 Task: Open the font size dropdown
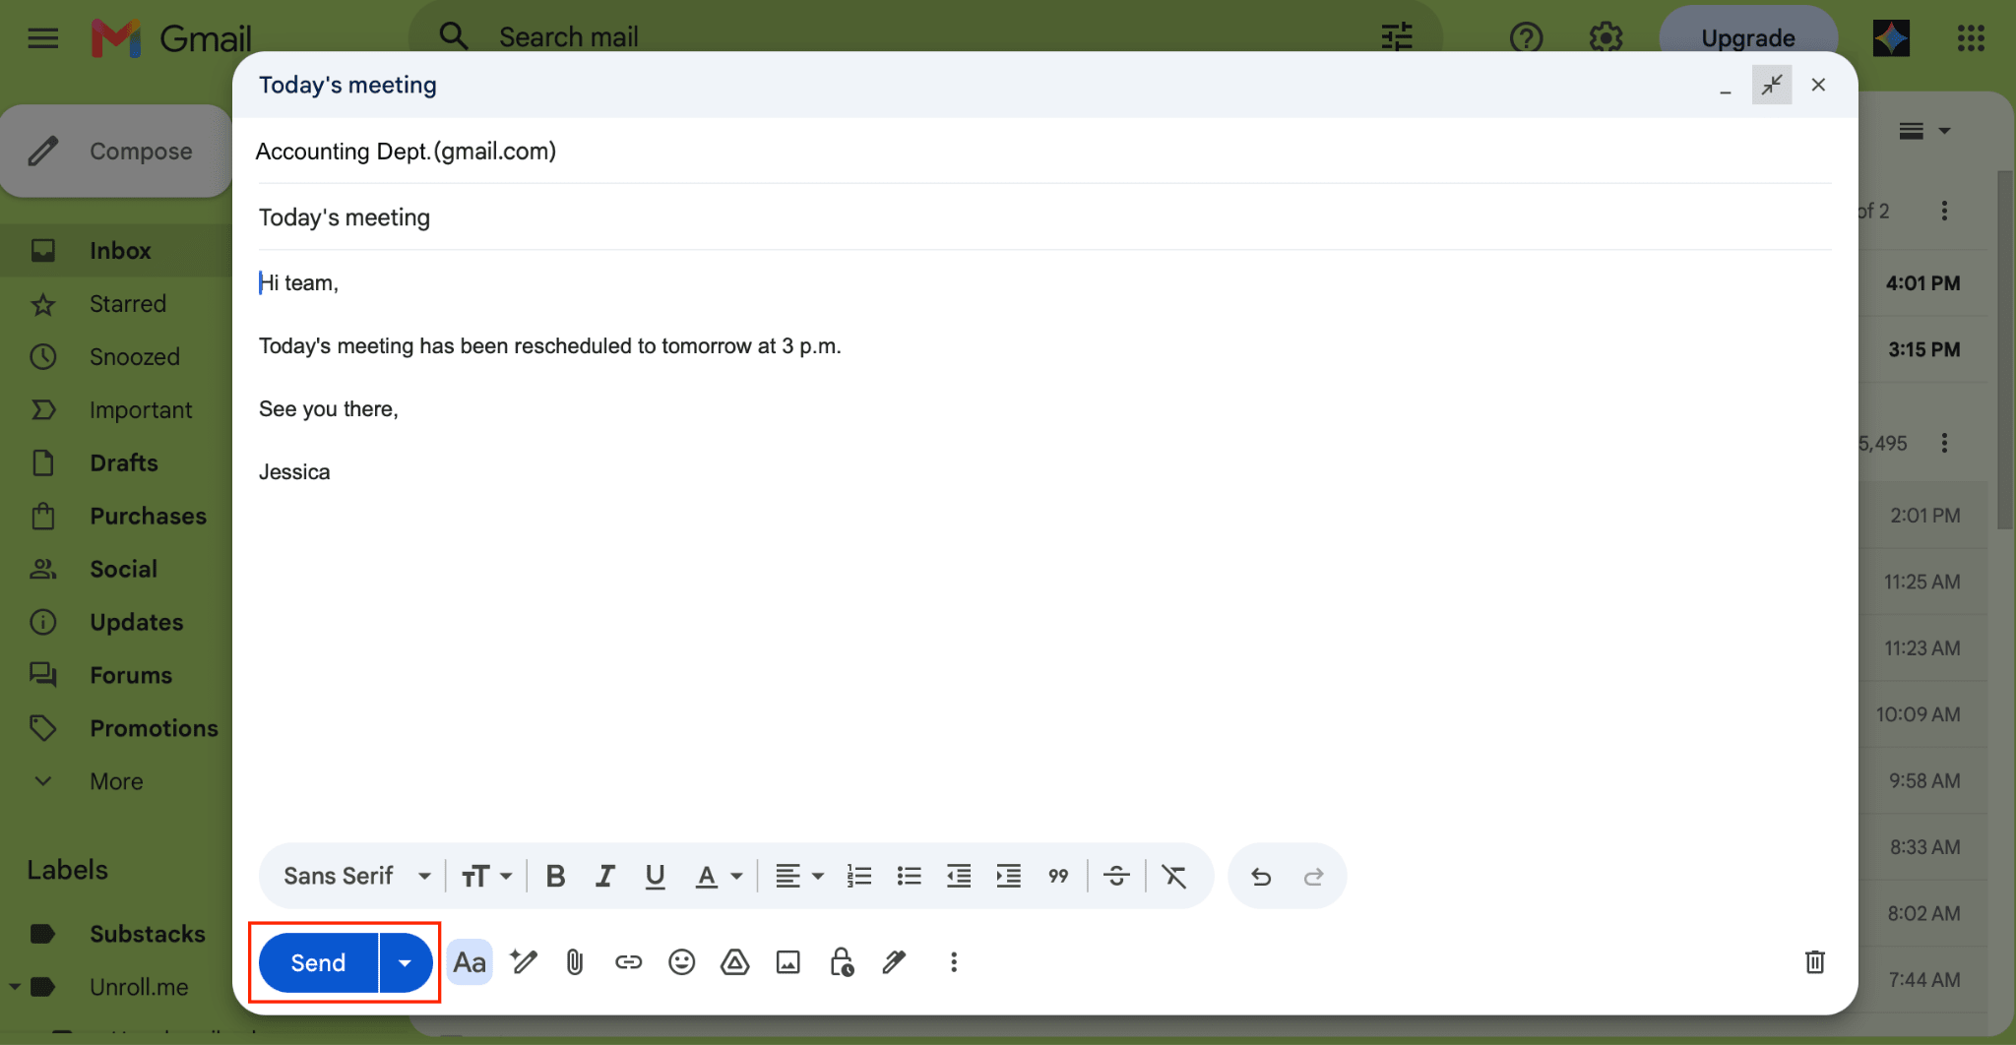point(486,876)
